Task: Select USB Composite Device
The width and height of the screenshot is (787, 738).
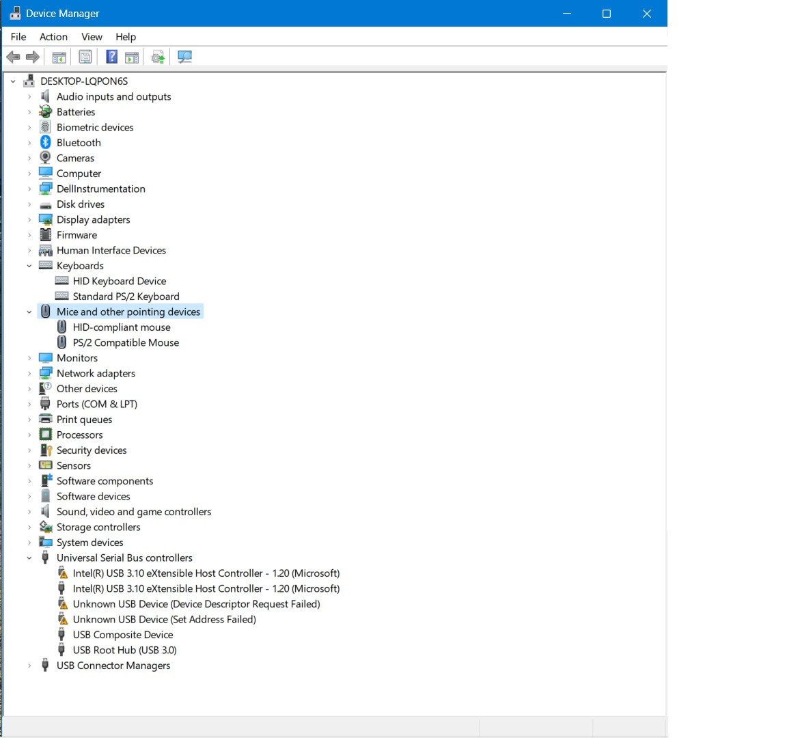Action: tap(123, 635)
